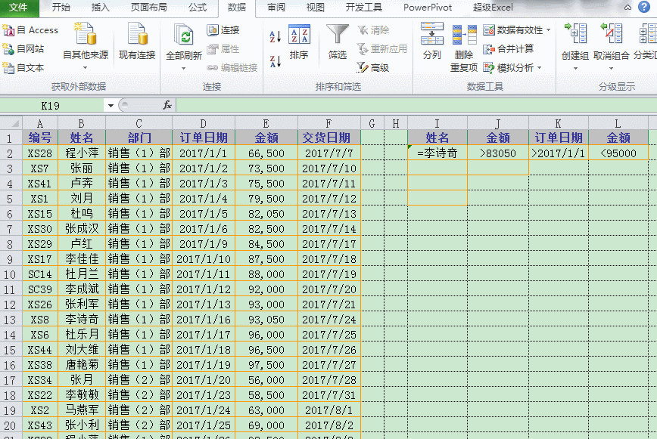Switch to the 超级Excel tab
The image size is (657, 439).
pyautogui.click(x=493, y=8)
